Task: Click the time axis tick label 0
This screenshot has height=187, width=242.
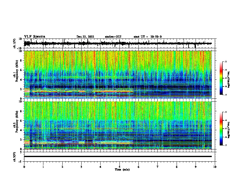Action: coord(24,167)
